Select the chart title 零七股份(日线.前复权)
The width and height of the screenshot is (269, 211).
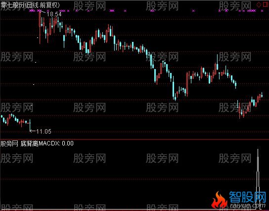pyautogui.click(x=30, y=5)
